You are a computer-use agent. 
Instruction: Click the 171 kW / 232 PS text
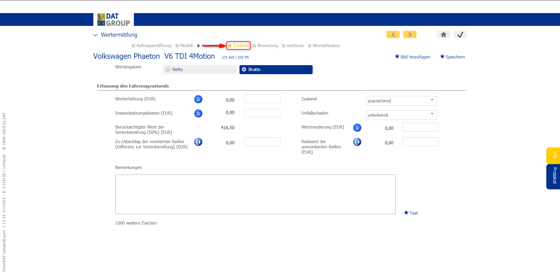pyautogui.click(x=235, y=58)
